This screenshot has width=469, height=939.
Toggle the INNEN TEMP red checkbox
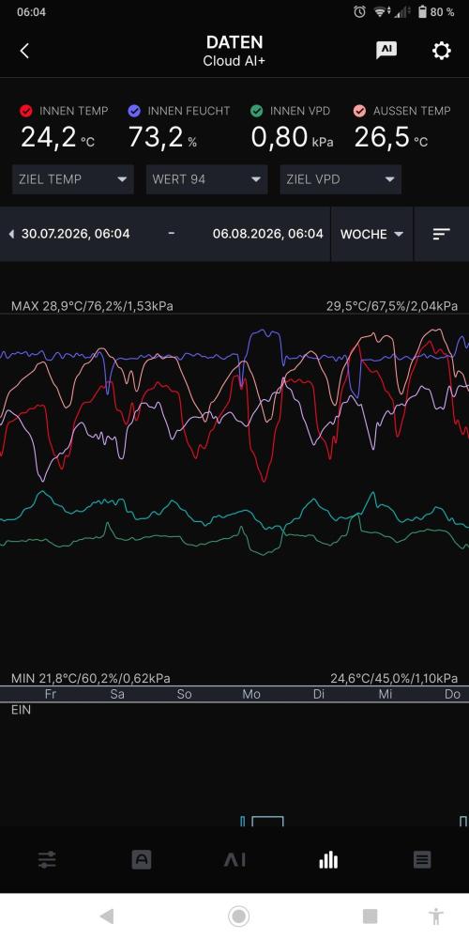click(25, 111)
